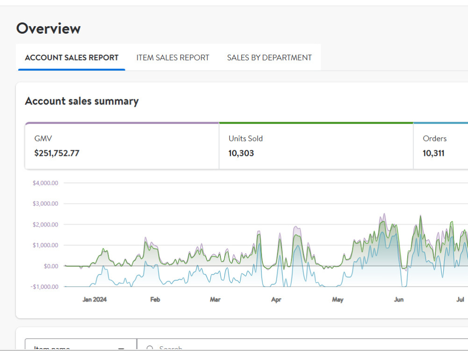
Task: Select the Account Sales Report tab
Action: tap(72, 58)
